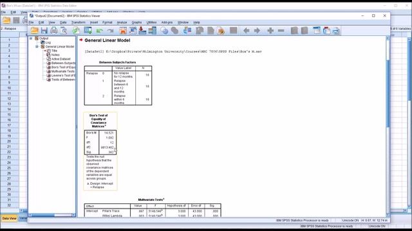The height and width of the screenshot is (231, 412).
Task: Select Tests of Between-Subjects outline item
Action: (63, 80)
